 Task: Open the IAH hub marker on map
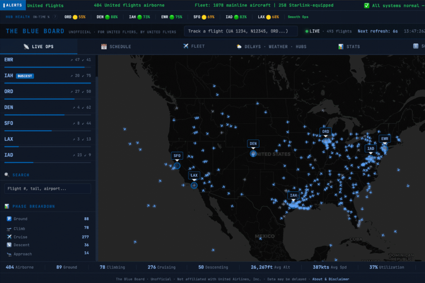(293, 196)
